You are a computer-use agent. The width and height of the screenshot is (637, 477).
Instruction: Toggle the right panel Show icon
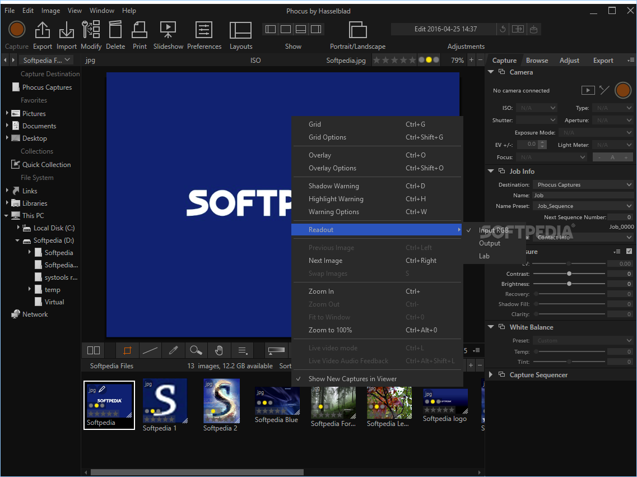coord(316,29)
